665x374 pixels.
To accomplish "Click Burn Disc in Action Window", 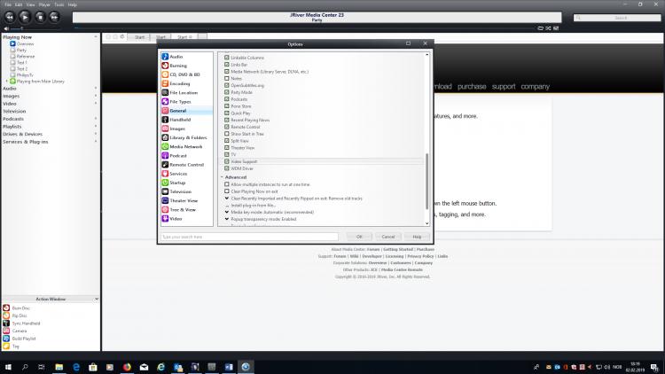I will click(20, 308).
